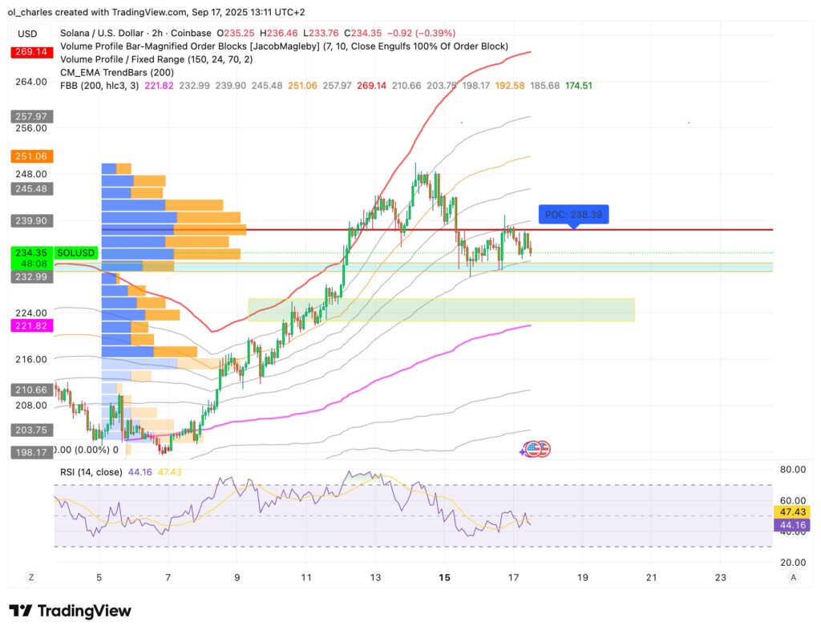821x634 pixels.
Task: Click the A auto-scale button
Action: coord(794,577)
